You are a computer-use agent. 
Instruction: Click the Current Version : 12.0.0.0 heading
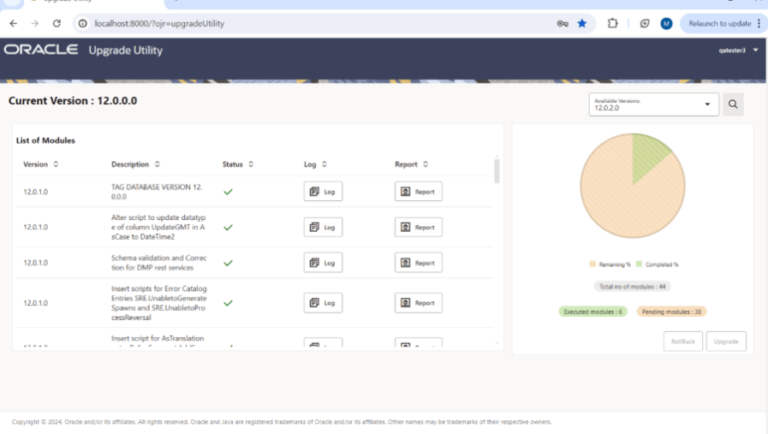pos(73,101)
